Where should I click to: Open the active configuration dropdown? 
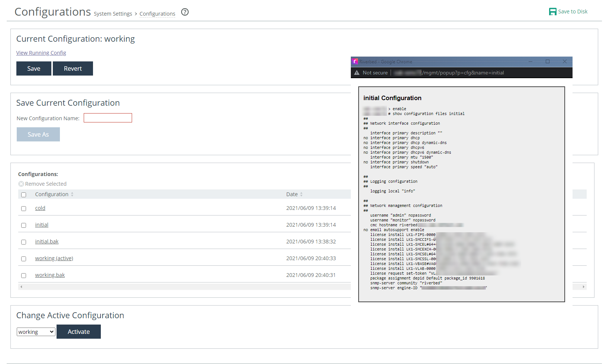36,332
